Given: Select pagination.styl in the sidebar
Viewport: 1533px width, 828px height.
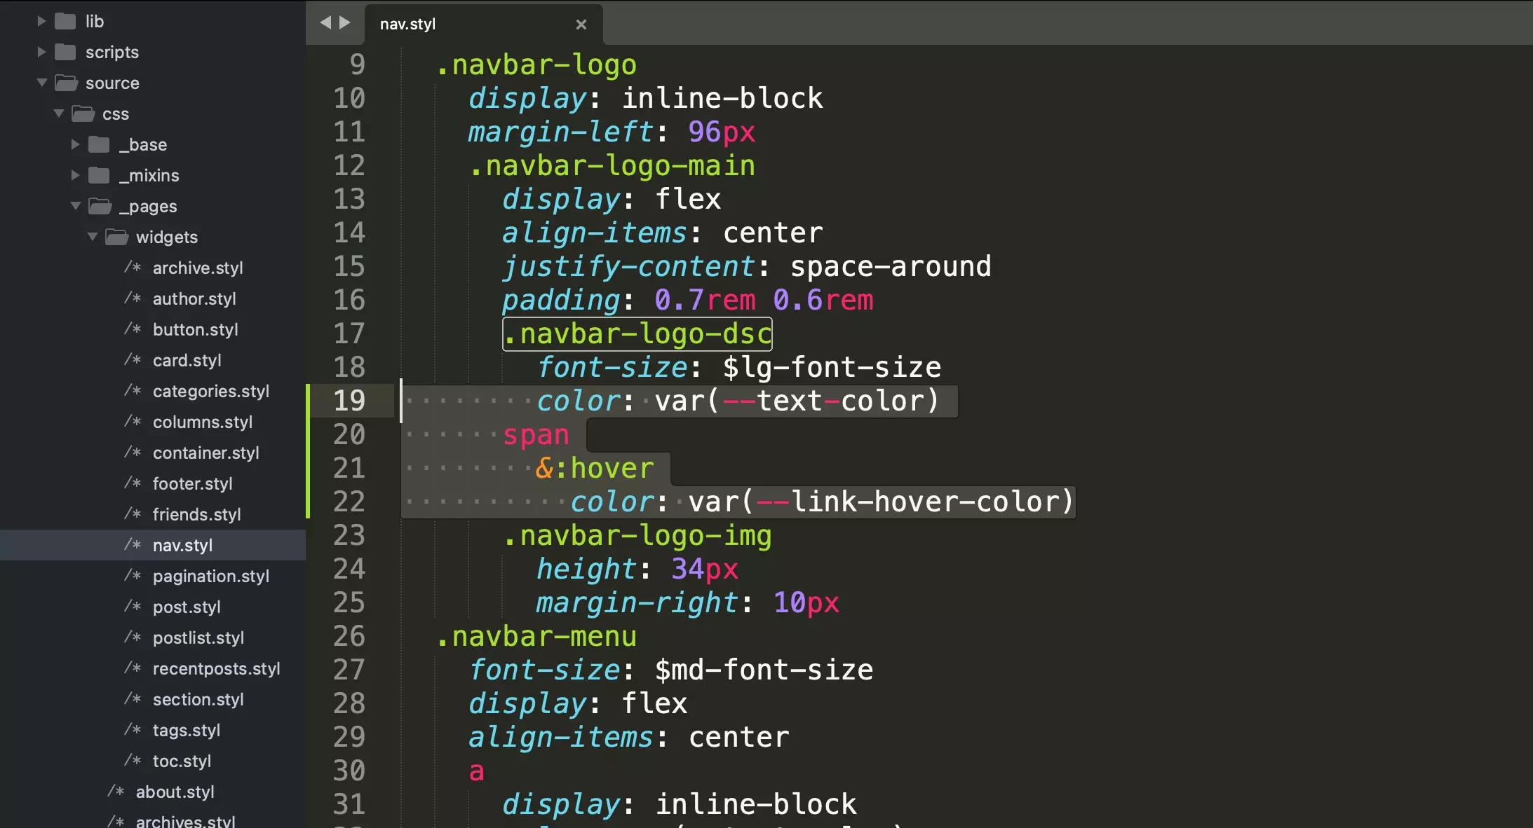Looking at the screenshot, I should click(x=210, y=575).
